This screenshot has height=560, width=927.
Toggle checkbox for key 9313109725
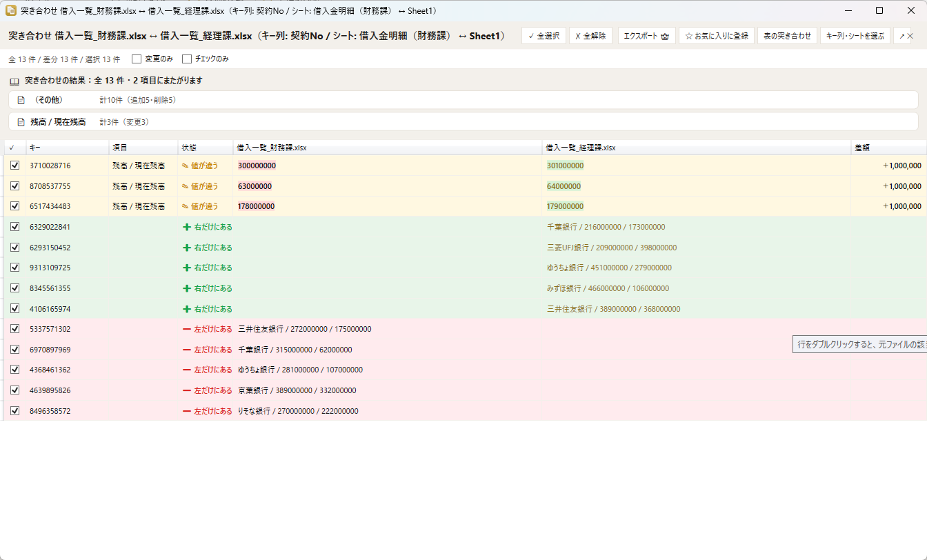pyautogui.click(x=15, y=268)
